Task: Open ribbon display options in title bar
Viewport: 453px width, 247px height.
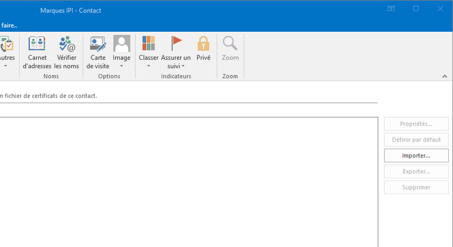Action: [x=391, y=9]
